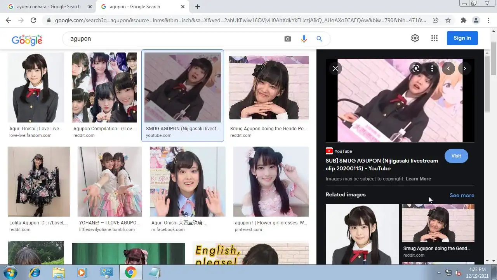Open 'Agupon Compilation' reddit thumbnail

[104, 87]
